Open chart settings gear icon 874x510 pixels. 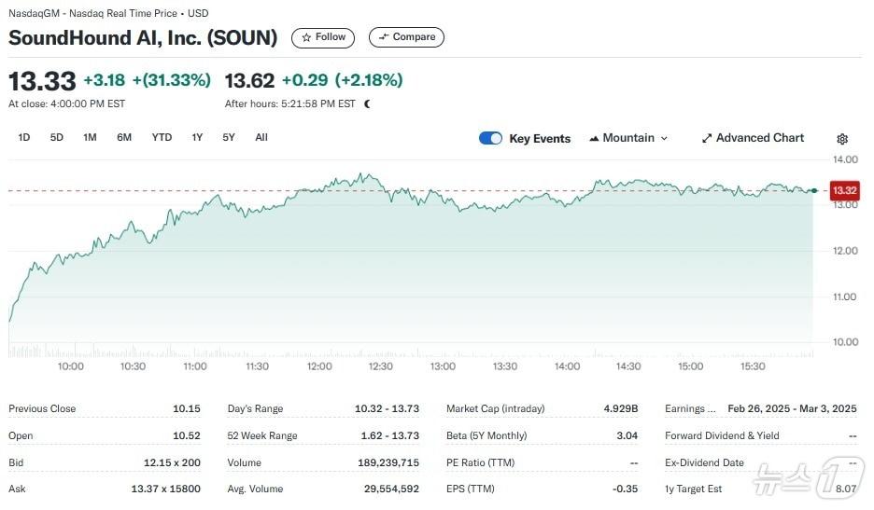click(x=842, y=139)
